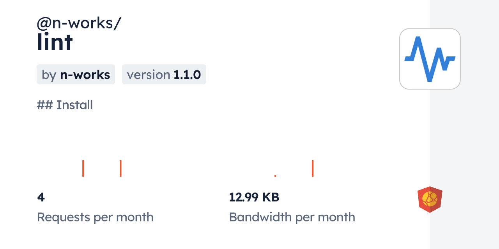Select the lint package title

coord(55,42)
